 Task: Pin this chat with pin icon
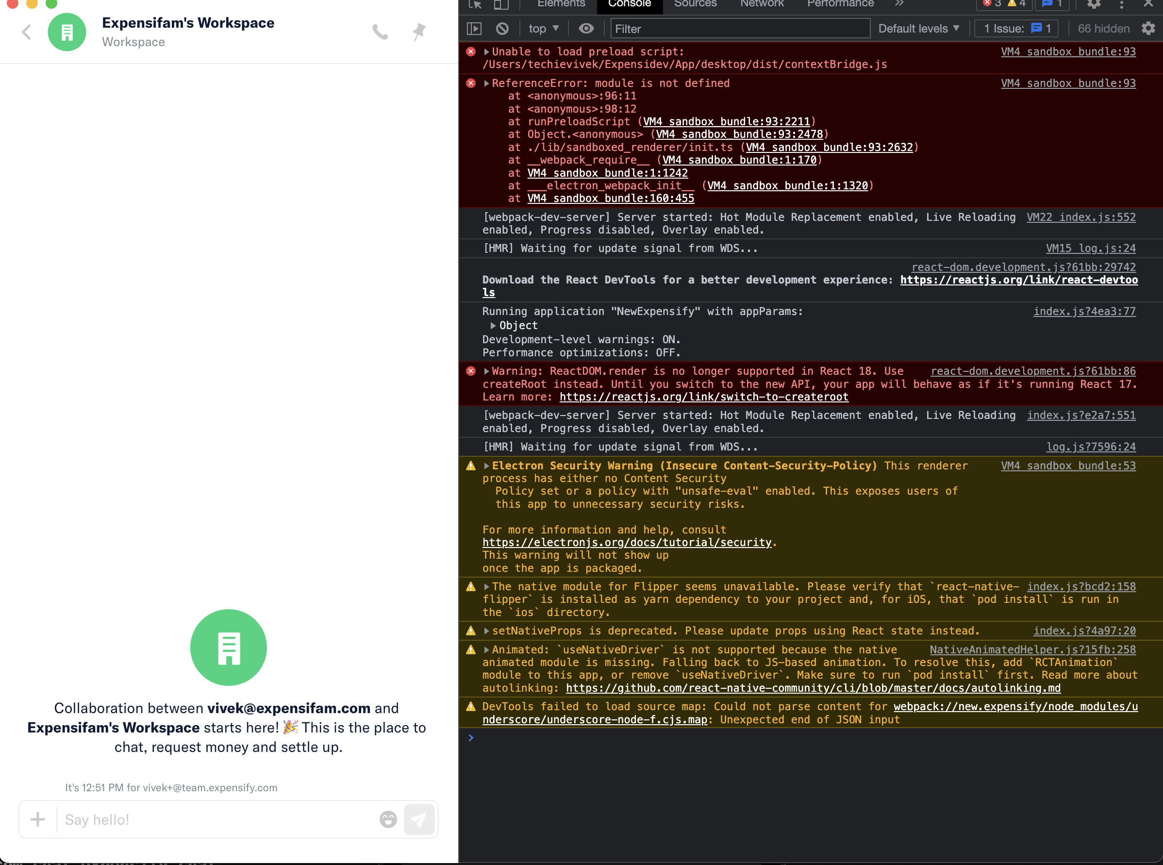pos(419,32)
